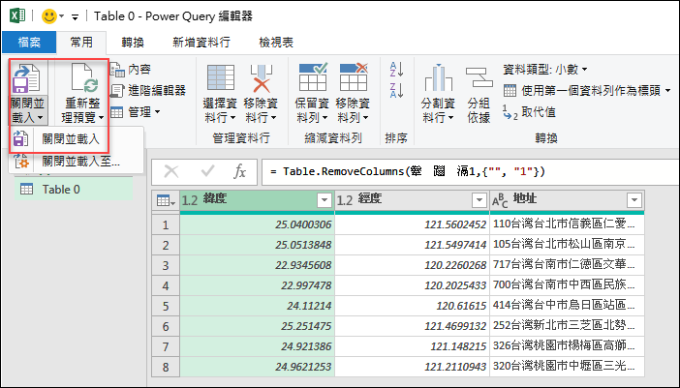Open the 緯度 column filter dropdown

pyautogui.click(x=324, y=200)
